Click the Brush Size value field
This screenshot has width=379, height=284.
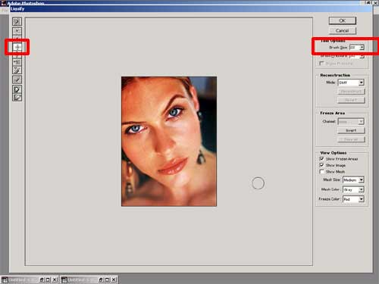pos(354,47)
